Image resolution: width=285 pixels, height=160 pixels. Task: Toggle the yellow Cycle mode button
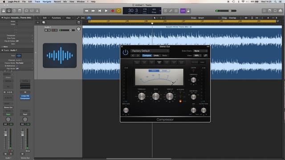tap(119, 11)
